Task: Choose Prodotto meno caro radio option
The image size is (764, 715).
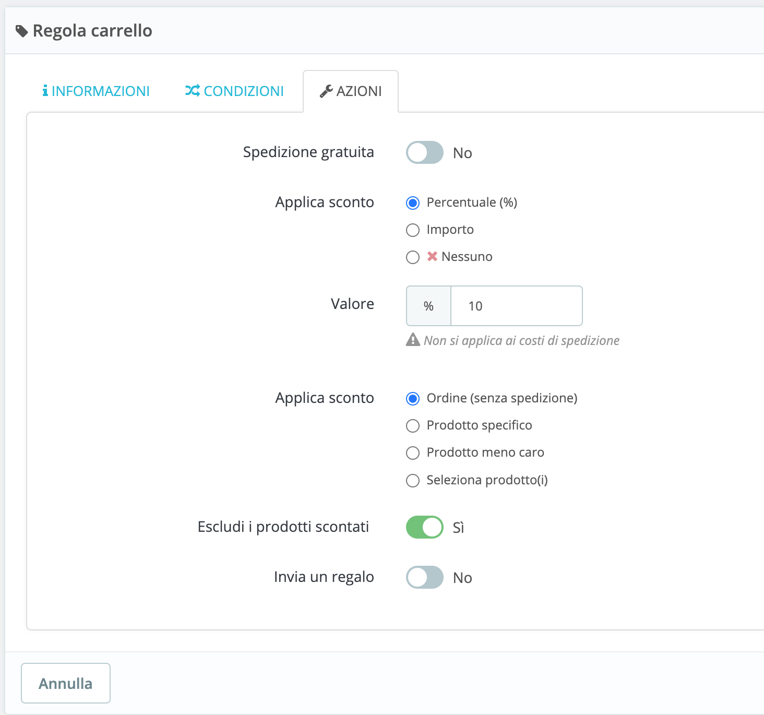Action: (x=413, y=453)
